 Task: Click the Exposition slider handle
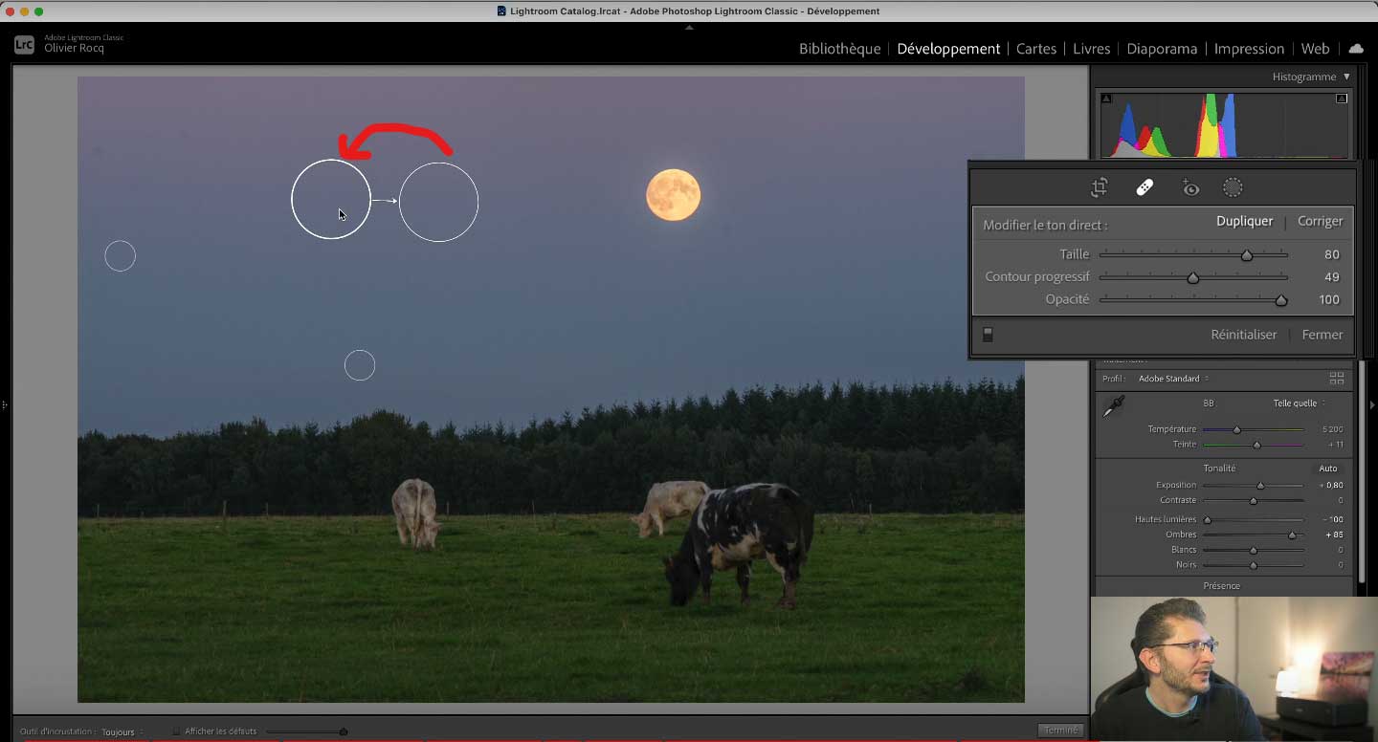click(1260, 486)
